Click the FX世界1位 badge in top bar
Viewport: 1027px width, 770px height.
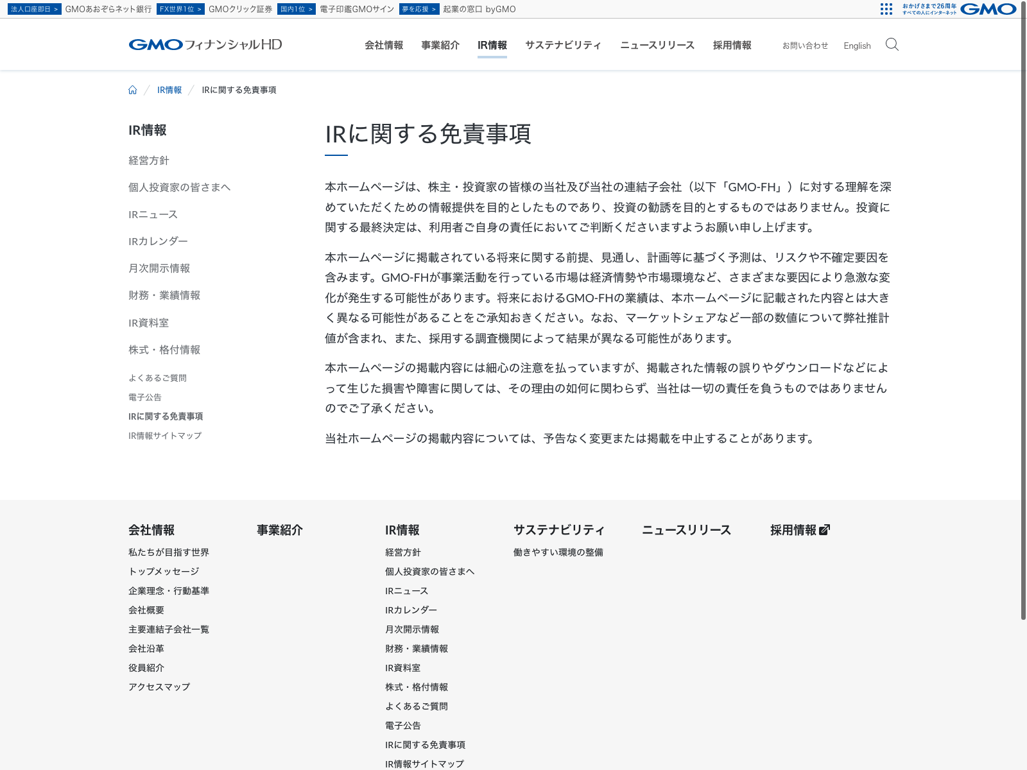pos(180,9)
